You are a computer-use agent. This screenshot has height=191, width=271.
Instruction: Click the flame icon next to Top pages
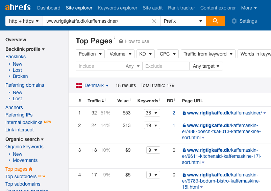(30, 169)
